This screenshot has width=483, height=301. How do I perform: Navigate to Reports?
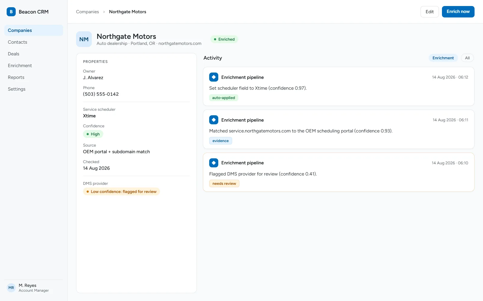click(34, 77)
